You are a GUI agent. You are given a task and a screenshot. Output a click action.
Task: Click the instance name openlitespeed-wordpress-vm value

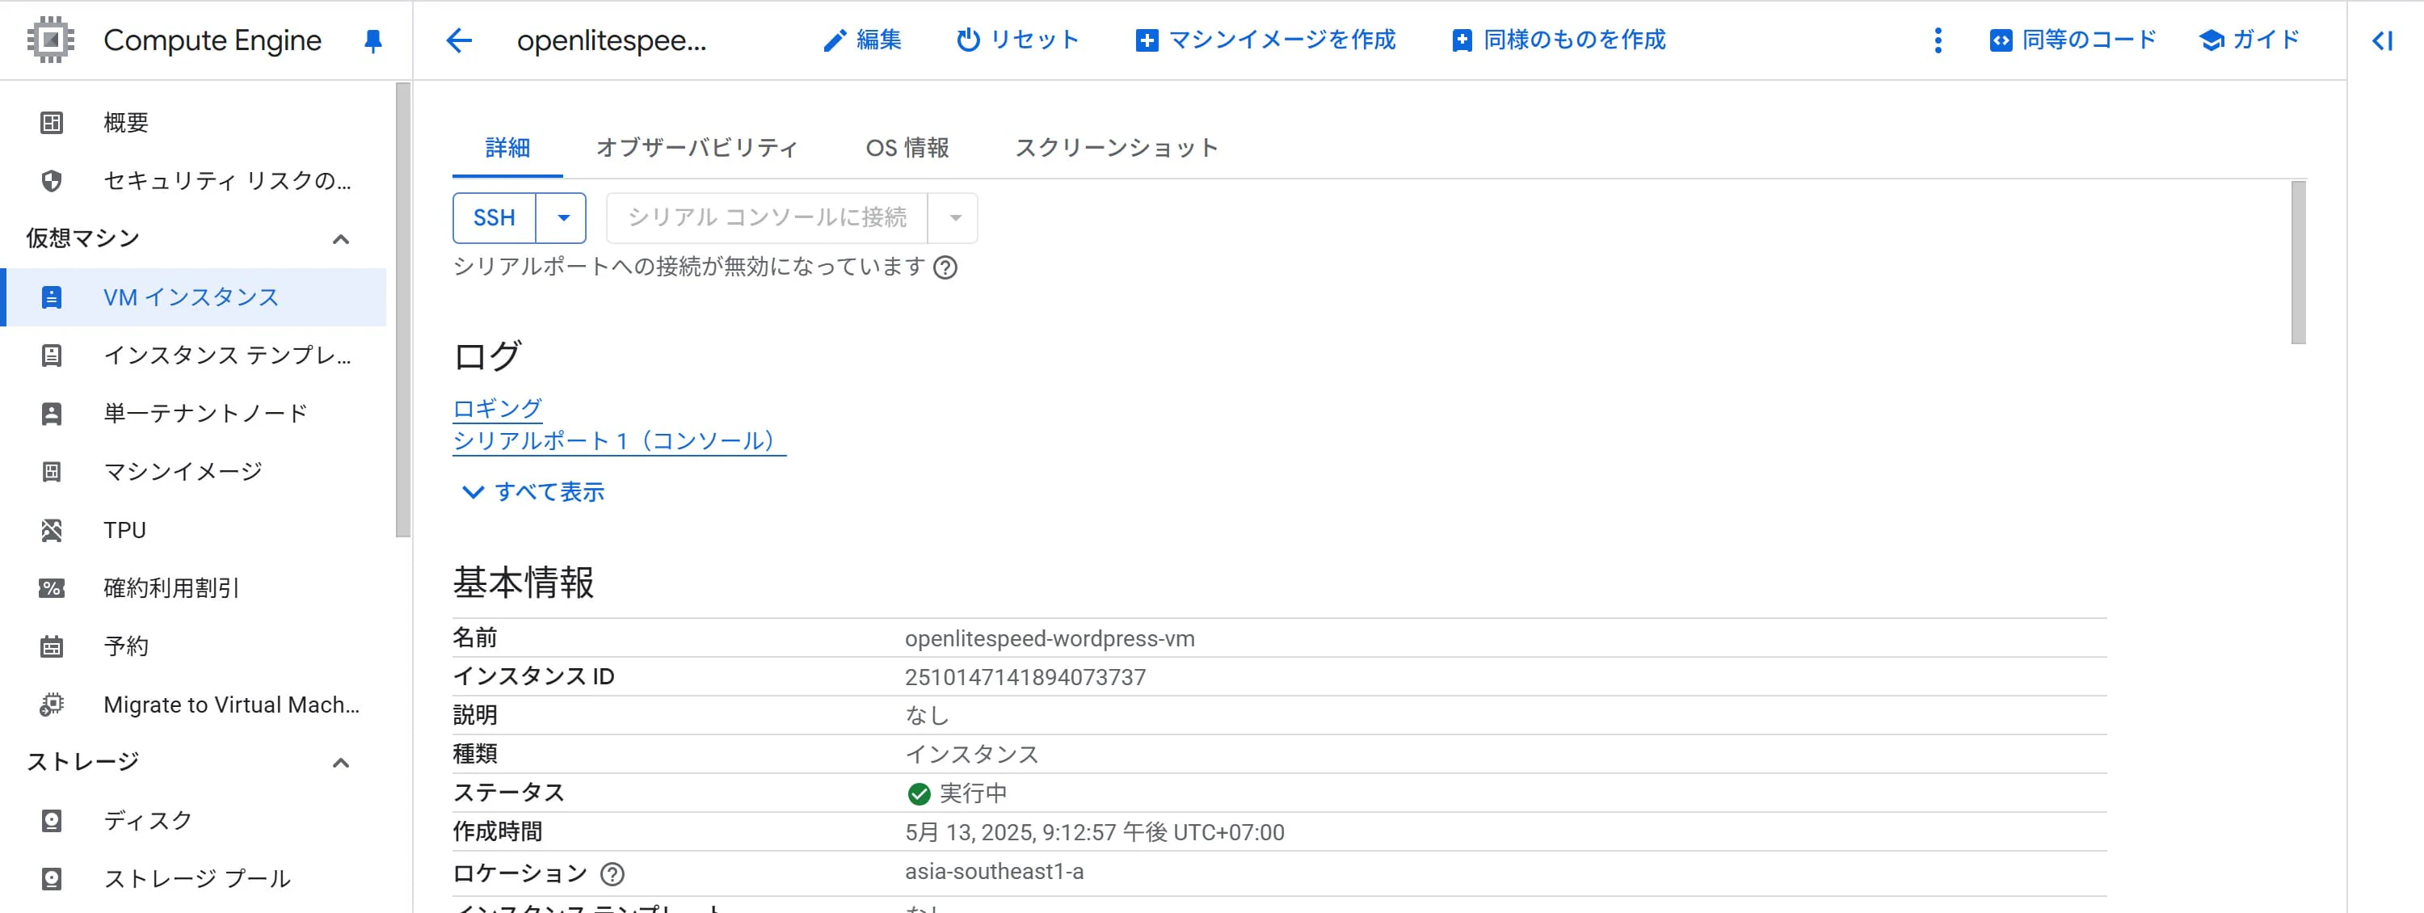(x=1050, y=639)
